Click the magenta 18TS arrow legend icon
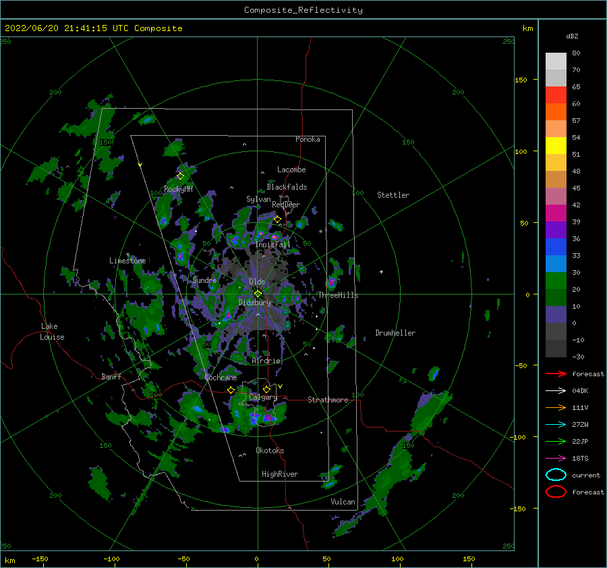The height and width of the screenshot is (568, 607). point(556,459)
